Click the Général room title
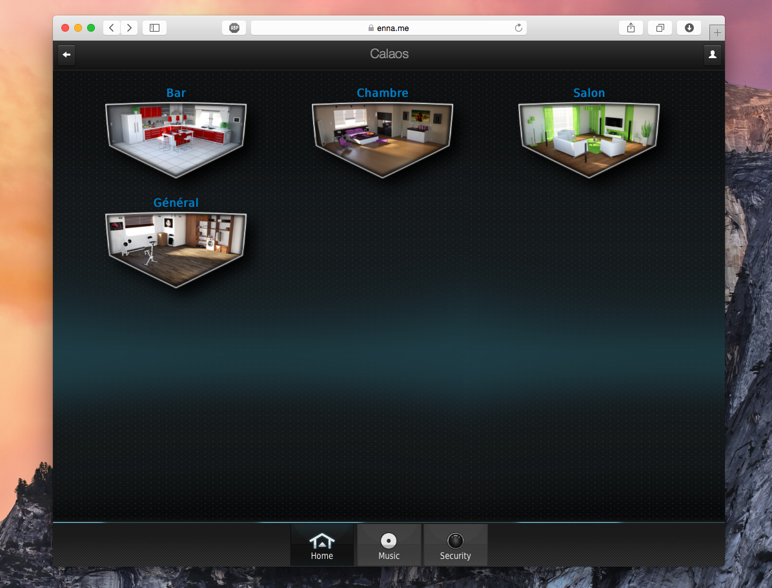The image size is (772, 588). tap(176, 203)
